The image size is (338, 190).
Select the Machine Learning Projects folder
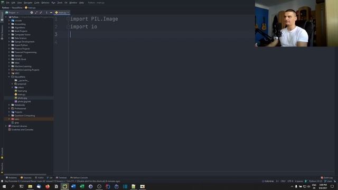coord(27,70)
